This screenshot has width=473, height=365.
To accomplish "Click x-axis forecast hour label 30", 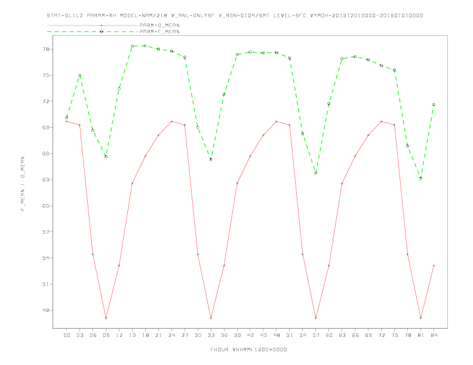I will pyautogui.click(x=198, y=335).
